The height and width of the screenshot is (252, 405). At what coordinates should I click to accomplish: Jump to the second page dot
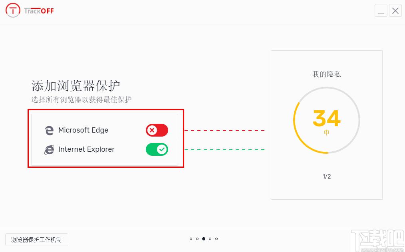197,239
